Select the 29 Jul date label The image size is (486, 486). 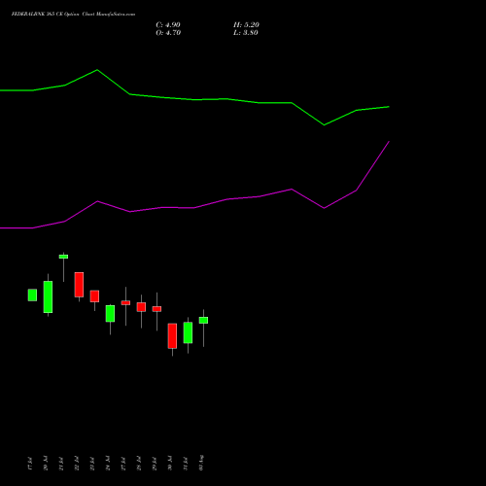[x=155, y=464]
